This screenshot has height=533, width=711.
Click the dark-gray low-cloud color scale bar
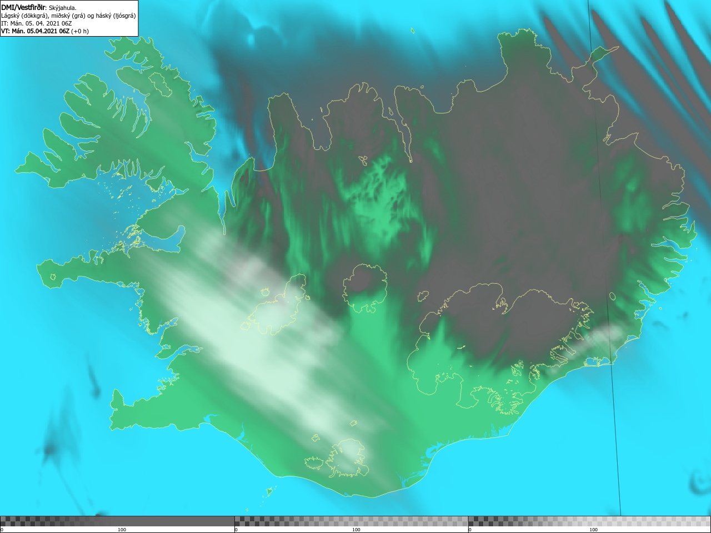[117, 521]
